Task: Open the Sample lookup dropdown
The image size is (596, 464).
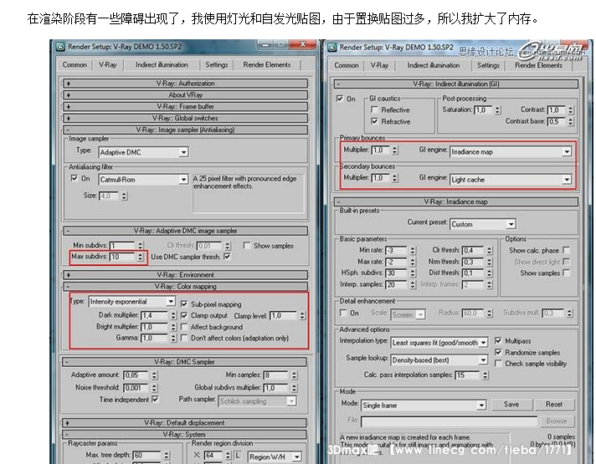Action: tap(439, 360)
